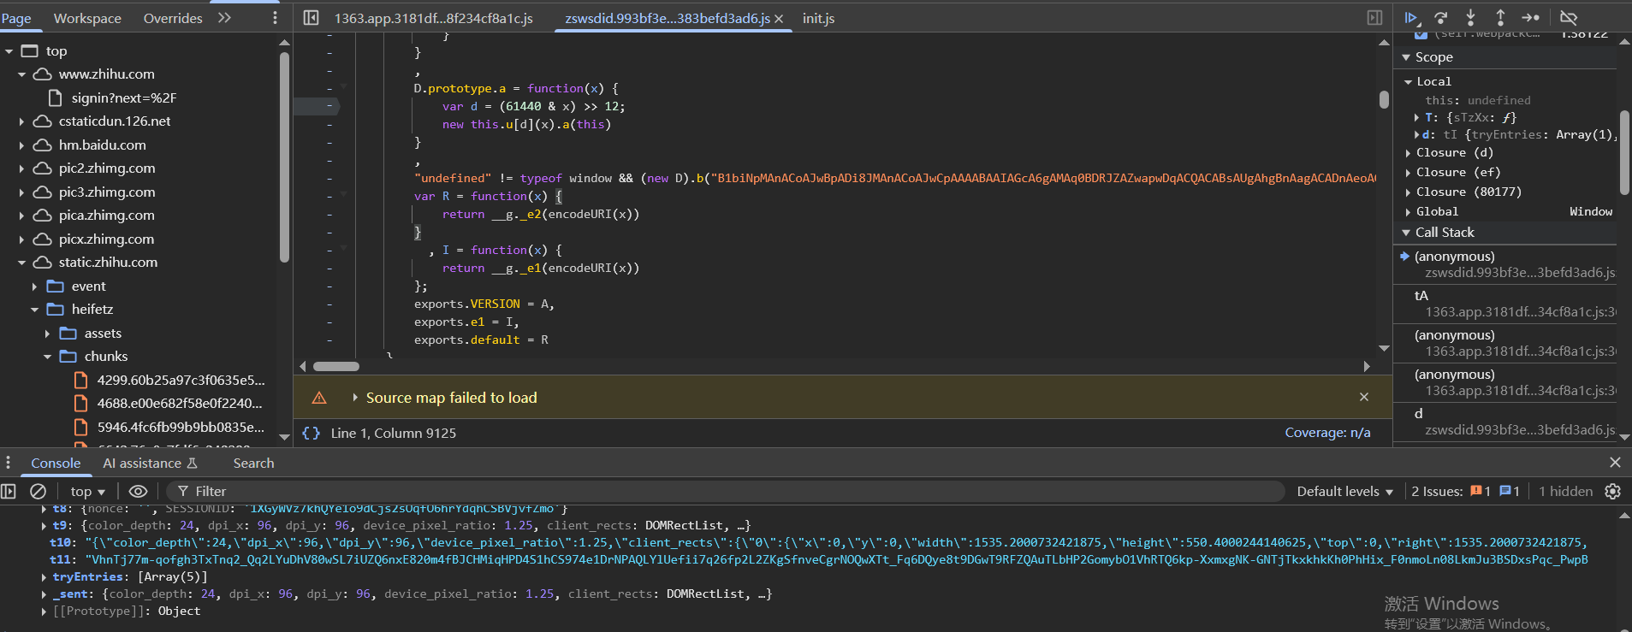Resume script execution in debugger
This screenshot has height=632, width=1632.
1411,18
